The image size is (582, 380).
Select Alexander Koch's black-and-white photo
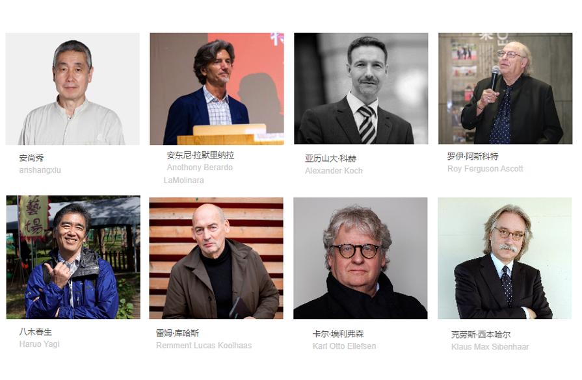(x=361, y=88)
